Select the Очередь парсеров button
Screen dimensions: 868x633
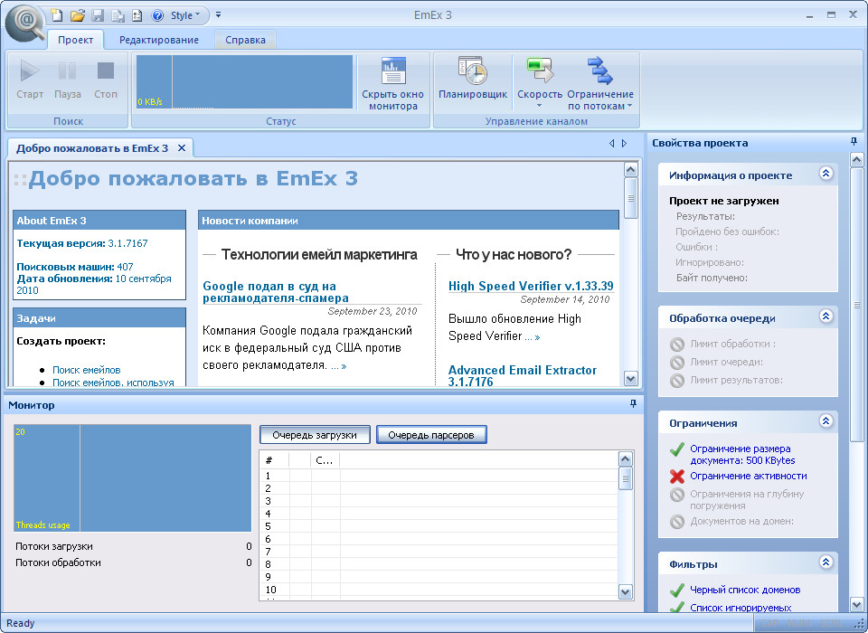pos(431,435)
